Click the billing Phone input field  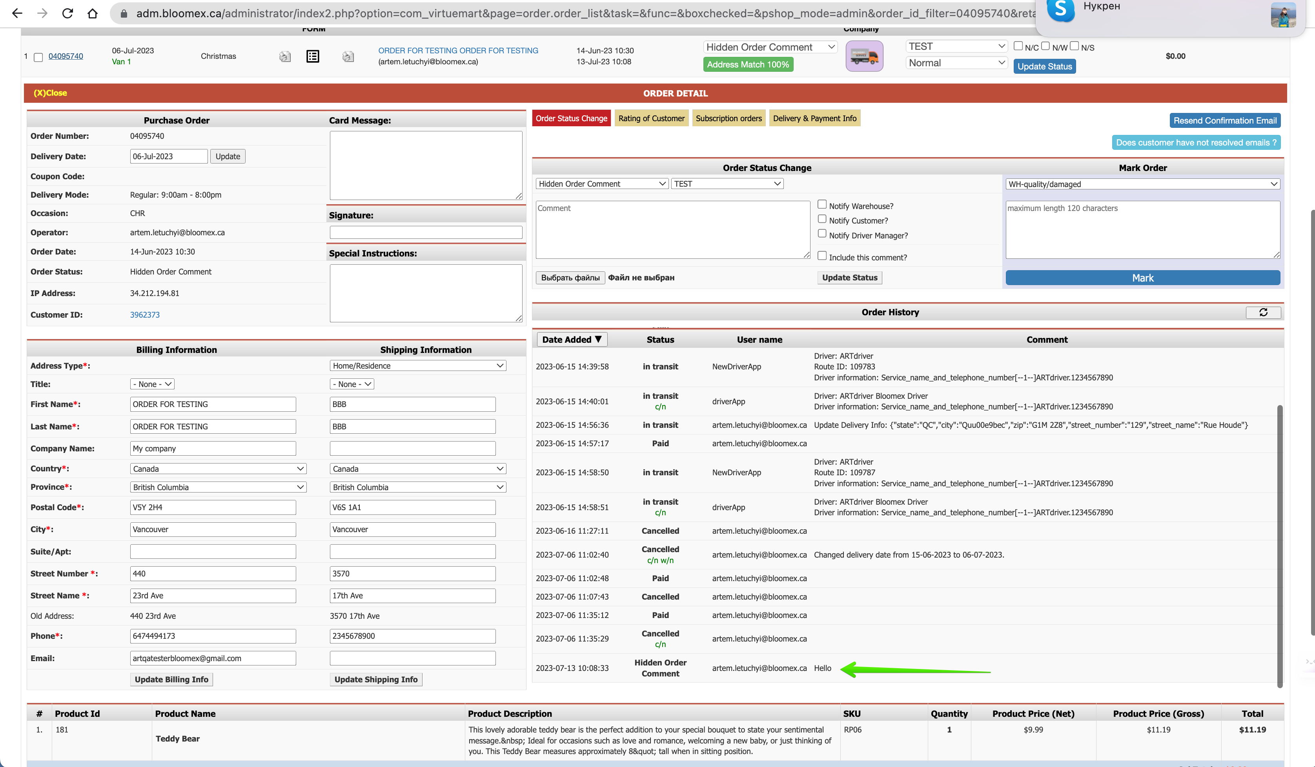(213, 636)
